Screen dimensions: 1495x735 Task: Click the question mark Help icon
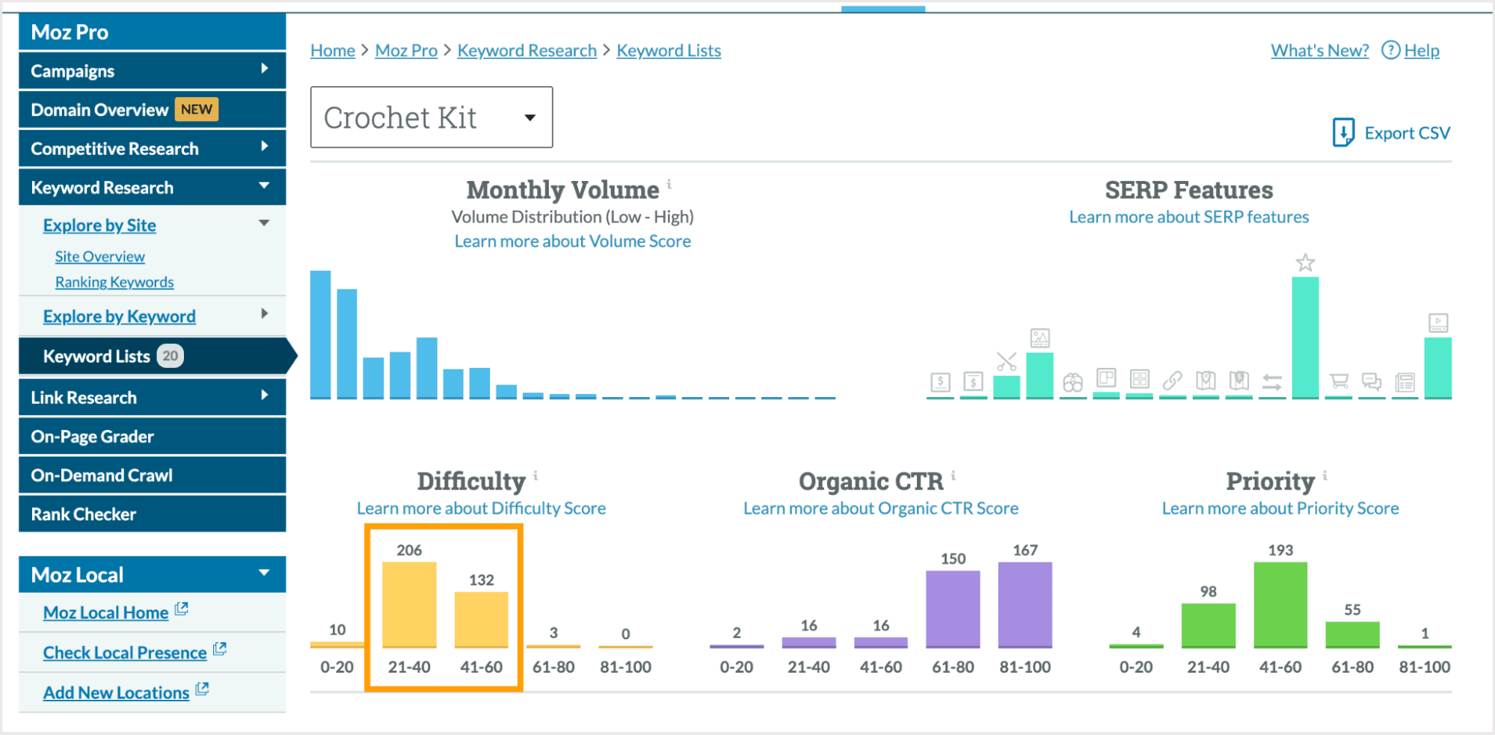(x=1390, y=50)
